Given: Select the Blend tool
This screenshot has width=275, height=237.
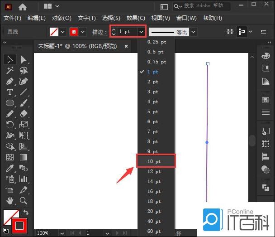Looking at the screenshot, I should tap(24, 168).
